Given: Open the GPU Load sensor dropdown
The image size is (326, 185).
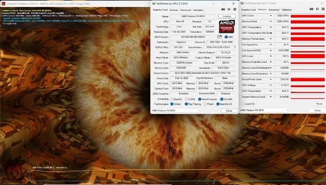Looking at the screenshot, I should (271, 56).
